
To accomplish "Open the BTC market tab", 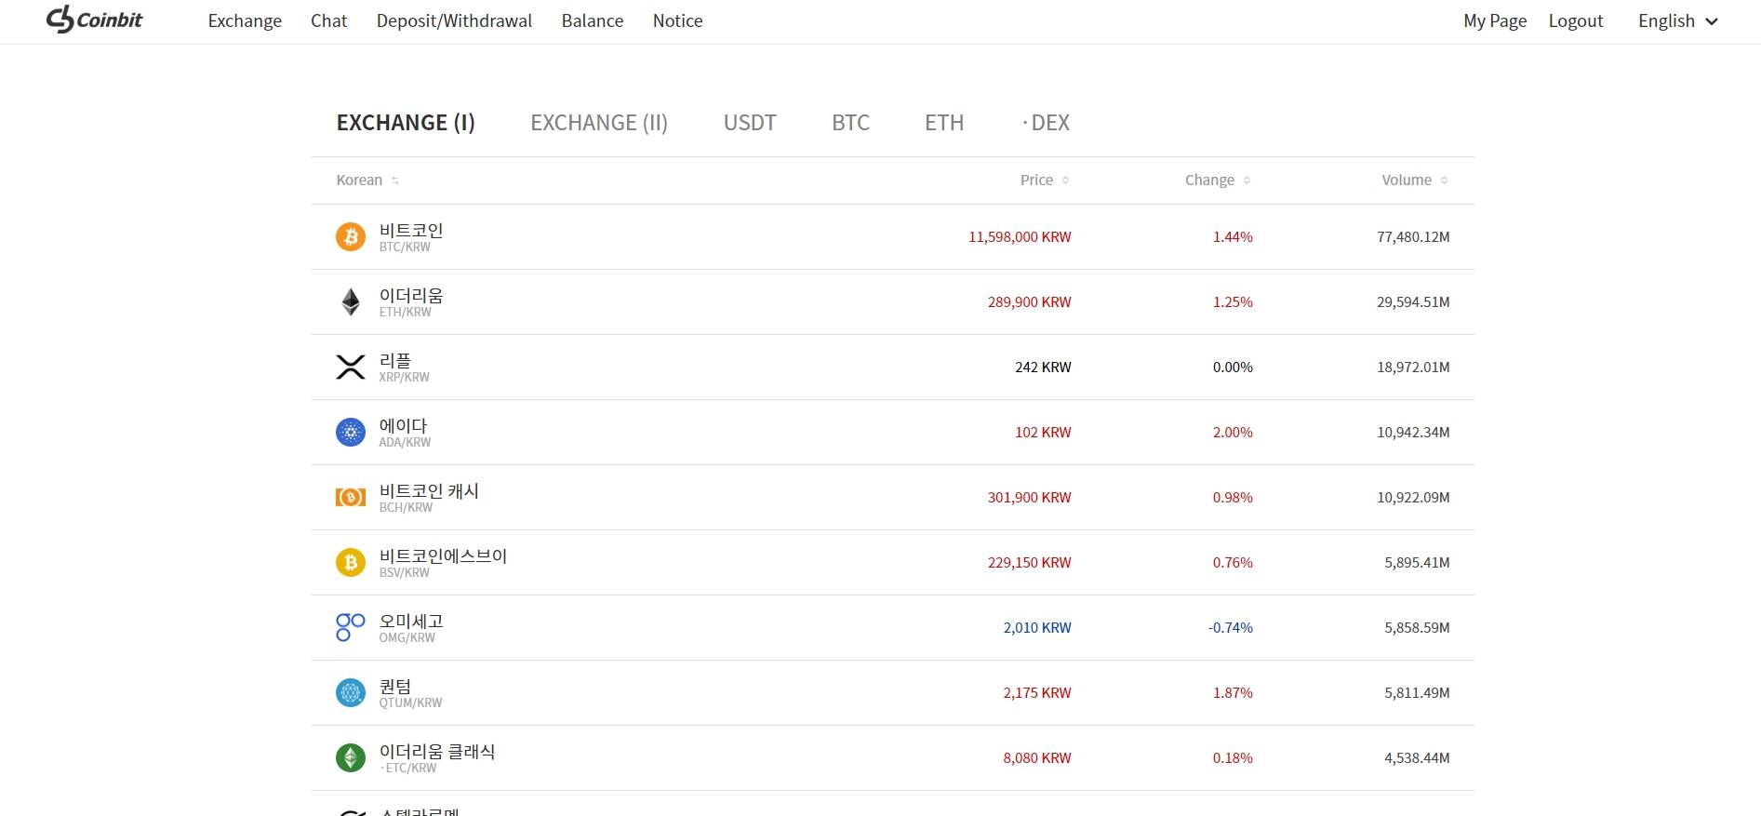I will tap(850, 123).
